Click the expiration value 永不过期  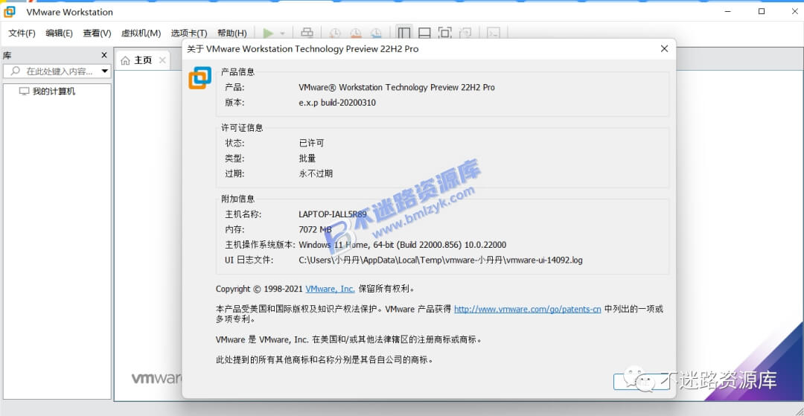(316, 173)
